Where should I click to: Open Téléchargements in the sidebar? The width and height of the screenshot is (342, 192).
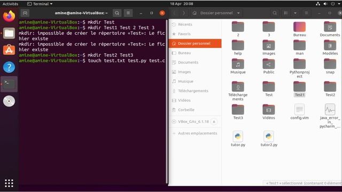(x=195, y=91)
